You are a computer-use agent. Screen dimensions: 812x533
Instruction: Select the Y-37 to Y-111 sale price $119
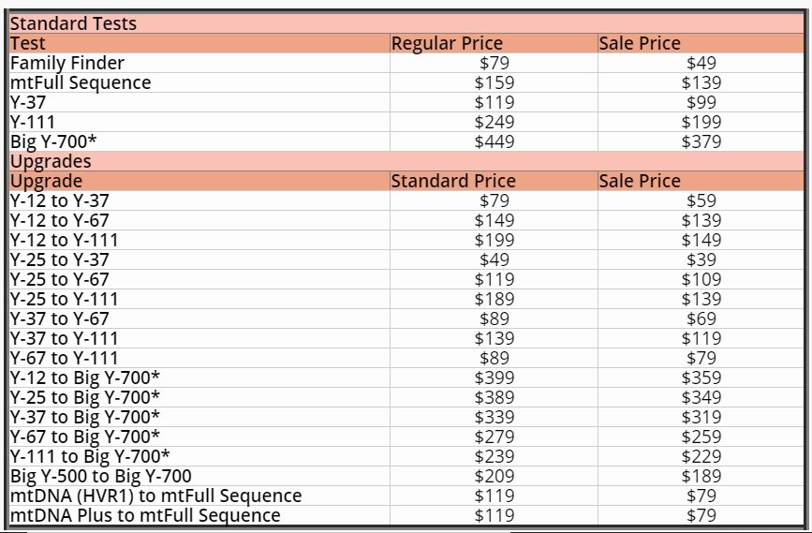(x=701, y=338)
